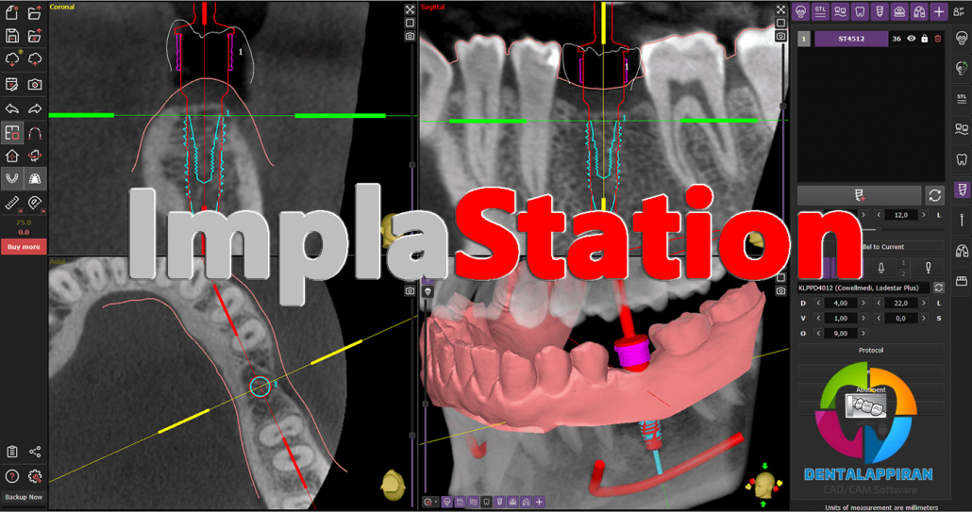This screenshot has width=972, height=512.
Task: Select multi-view layout icon
Action: [11, 133]
